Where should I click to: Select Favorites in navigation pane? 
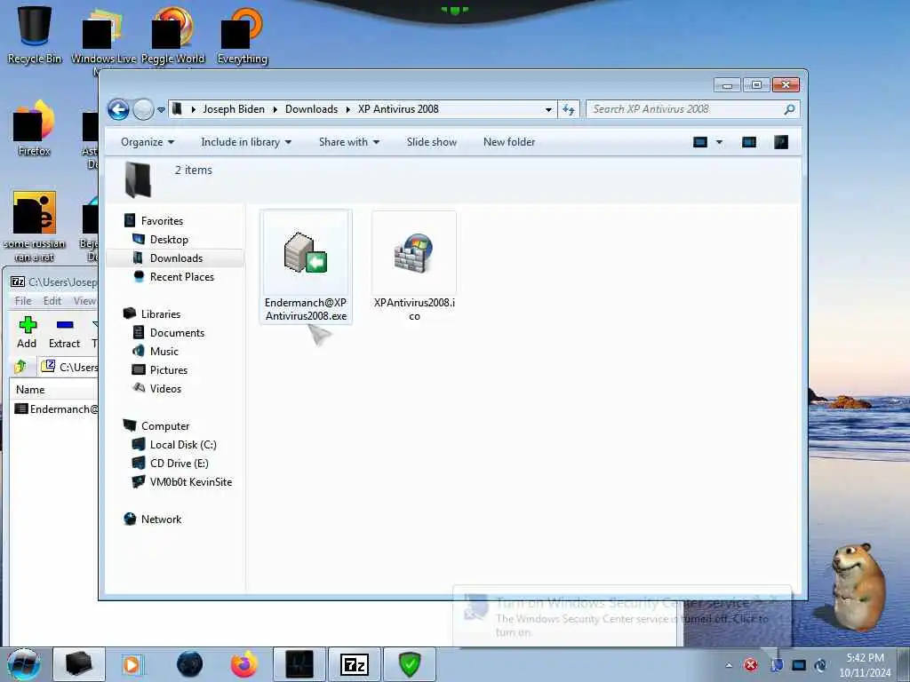point(162,221)
